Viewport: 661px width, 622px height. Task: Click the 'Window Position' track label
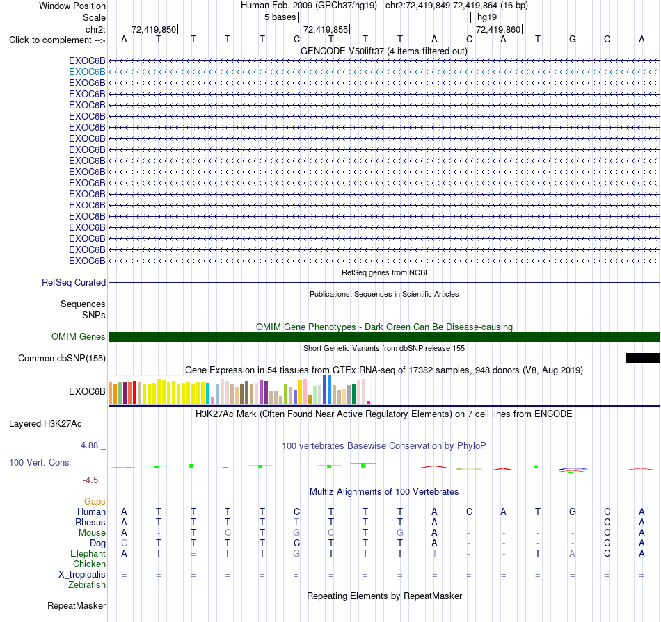(x=72, y=6)
